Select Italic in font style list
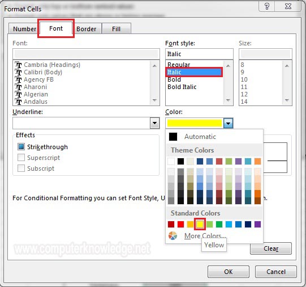 click(194, 72)
